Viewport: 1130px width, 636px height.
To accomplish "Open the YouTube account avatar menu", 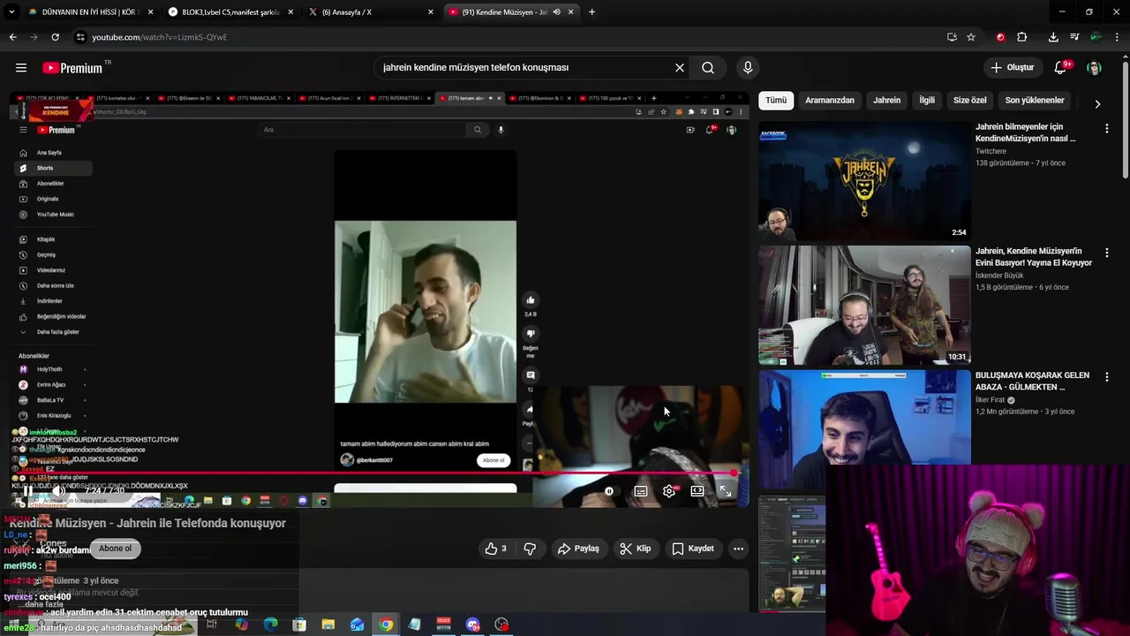I will (1094, 68).
